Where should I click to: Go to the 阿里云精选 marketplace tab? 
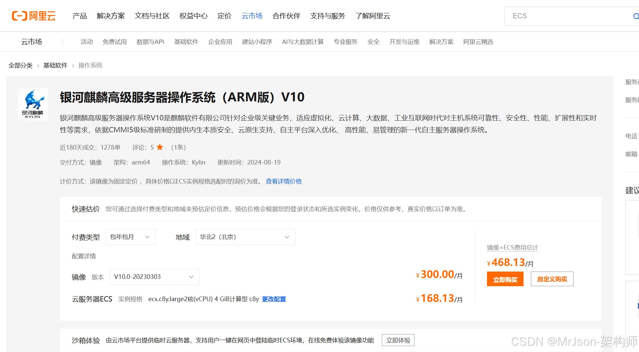coord(478,42)
